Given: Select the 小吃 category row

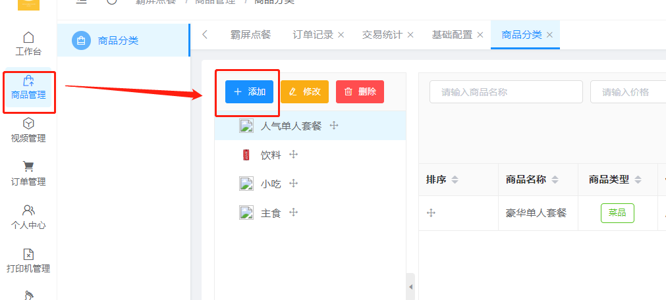Looking at the screenshot, I should 310,184.
